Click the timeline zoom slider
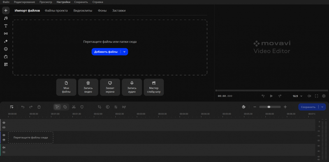329x162 pixels. (x=270, y=107)
